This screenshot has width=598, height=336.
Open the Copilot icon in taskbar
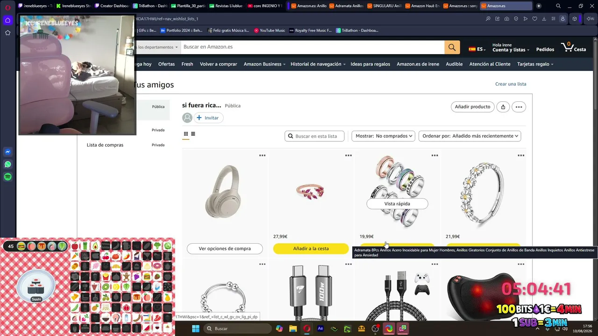tap(279, 329)
